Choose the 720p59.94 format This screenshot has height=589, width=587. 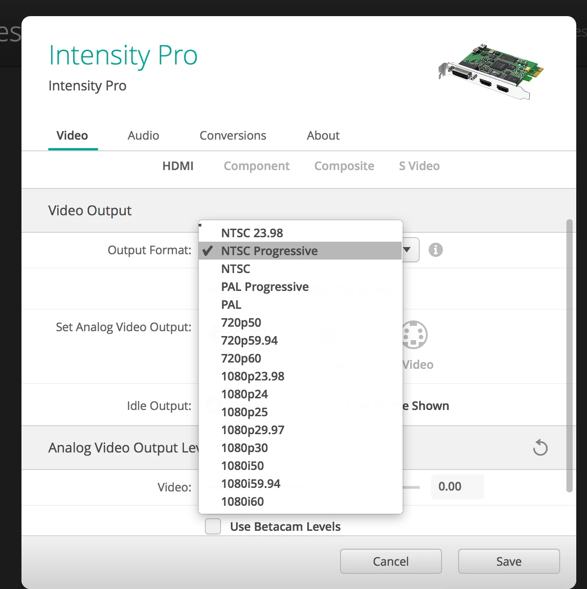[x=300, y=340]
